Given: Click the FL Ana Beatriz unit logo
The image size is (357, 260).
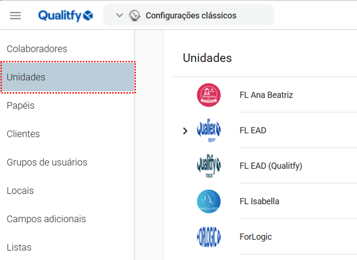Looking at the screenshot, I should [x=208, y=95].
